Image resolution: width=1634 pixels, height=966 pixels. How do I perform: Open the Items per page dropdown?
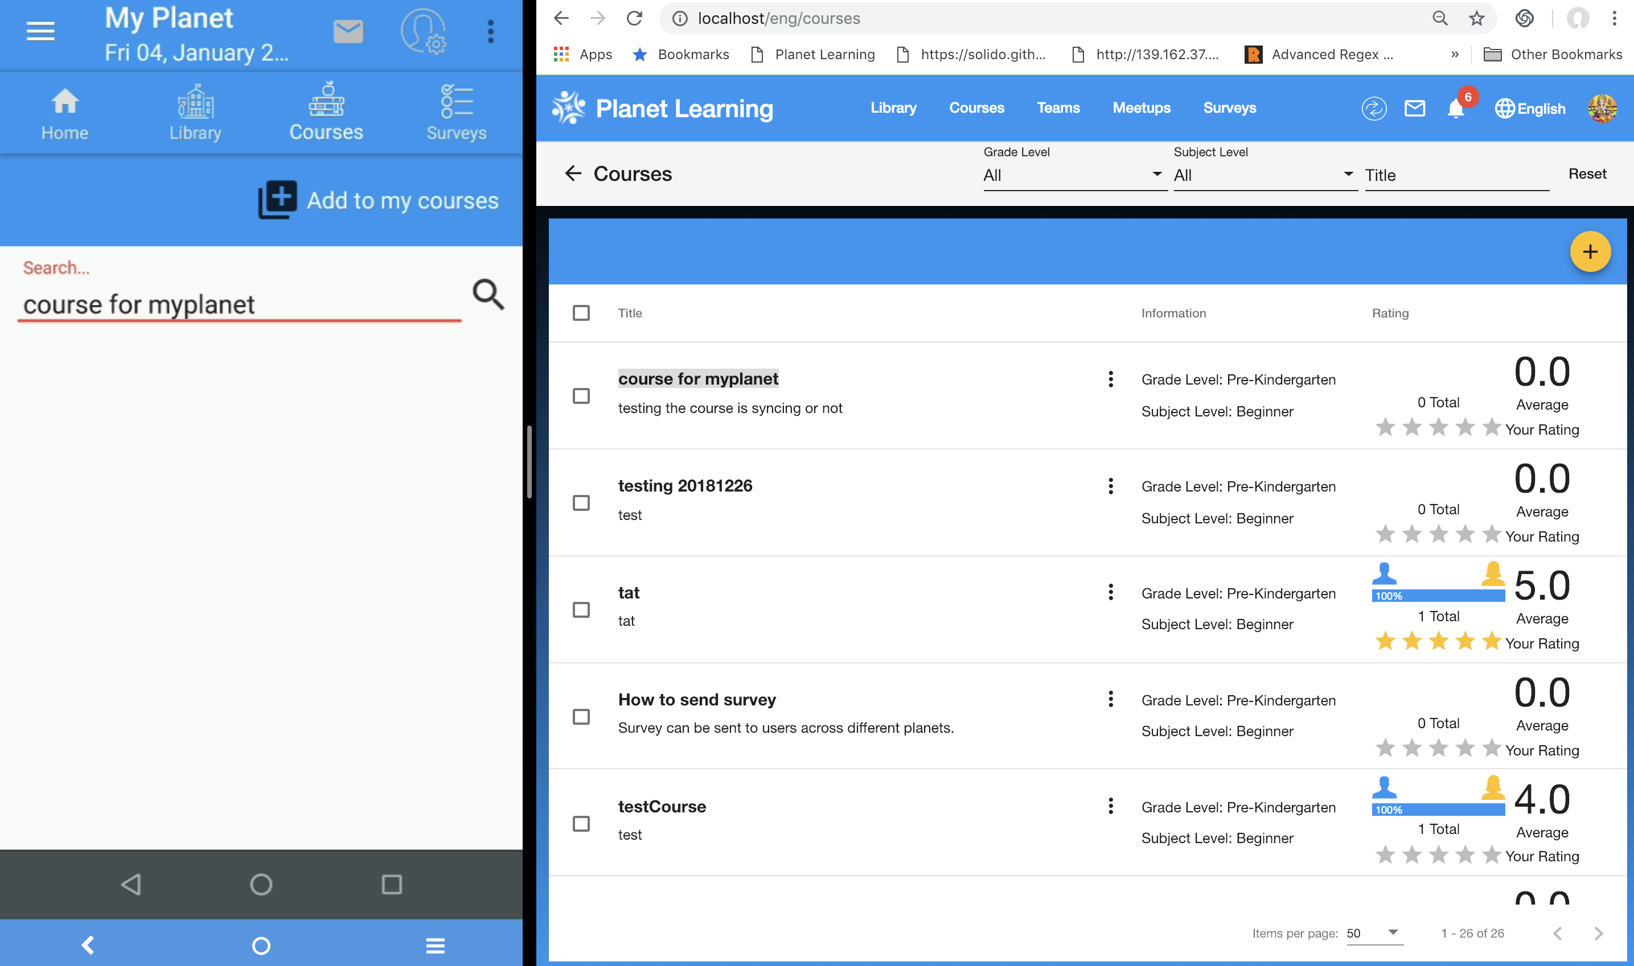(x=1372, y=933)
